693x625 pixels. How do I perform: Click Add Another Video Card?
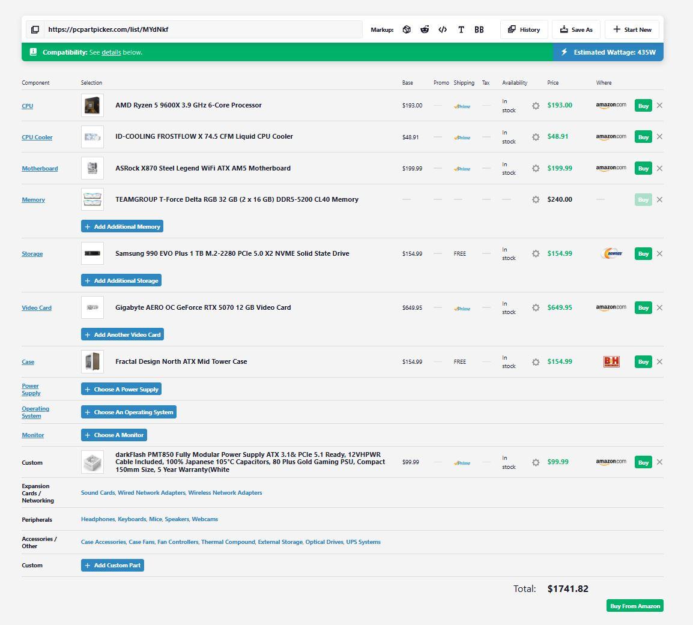coord(123,334)
